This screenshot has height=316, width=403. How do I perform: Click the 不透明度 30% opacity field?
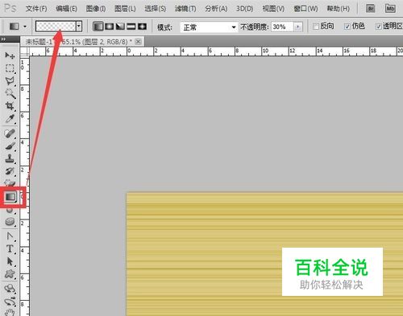click(x=282, y=27)
